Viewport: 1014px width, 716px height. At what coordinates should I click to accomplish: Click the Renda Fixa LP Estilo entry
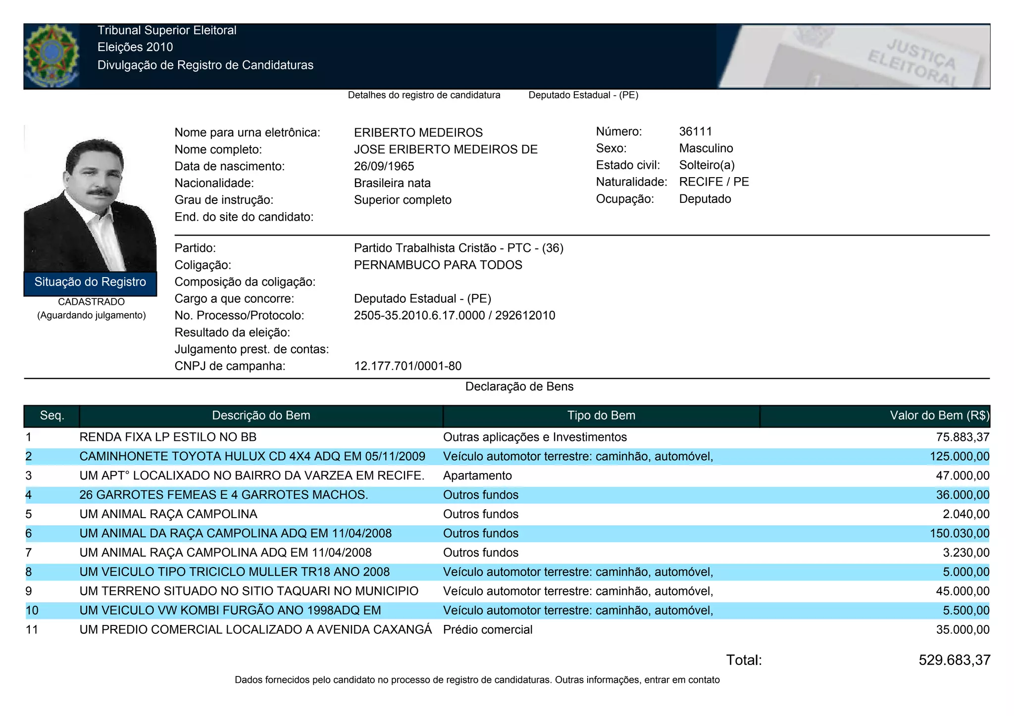[168, 437]
